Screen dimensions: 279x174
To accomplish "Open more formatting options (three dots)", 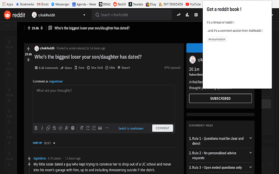I will pyautogui.click(x=107, y=128).
